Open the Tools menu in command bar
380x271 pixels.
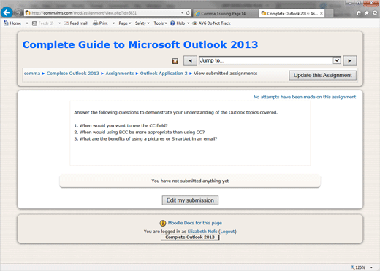click(160, 23)
